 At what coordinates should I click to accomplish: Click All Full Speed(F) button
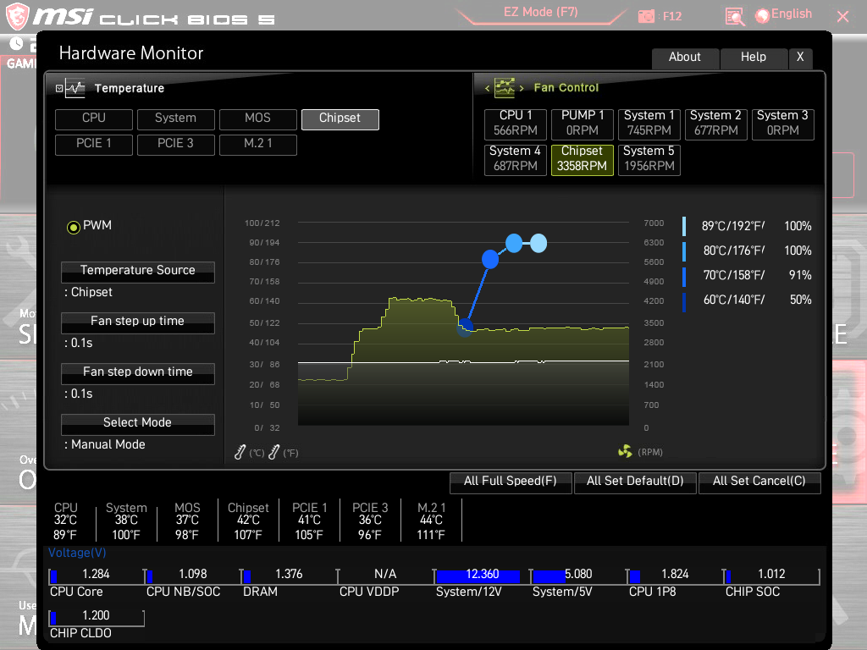click(511, 482)
